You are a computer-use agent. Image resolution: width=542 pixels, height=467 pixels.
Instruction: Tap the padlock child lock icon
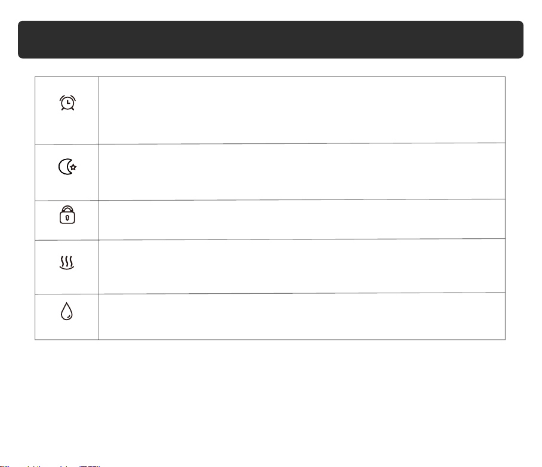tap(67, 215)
